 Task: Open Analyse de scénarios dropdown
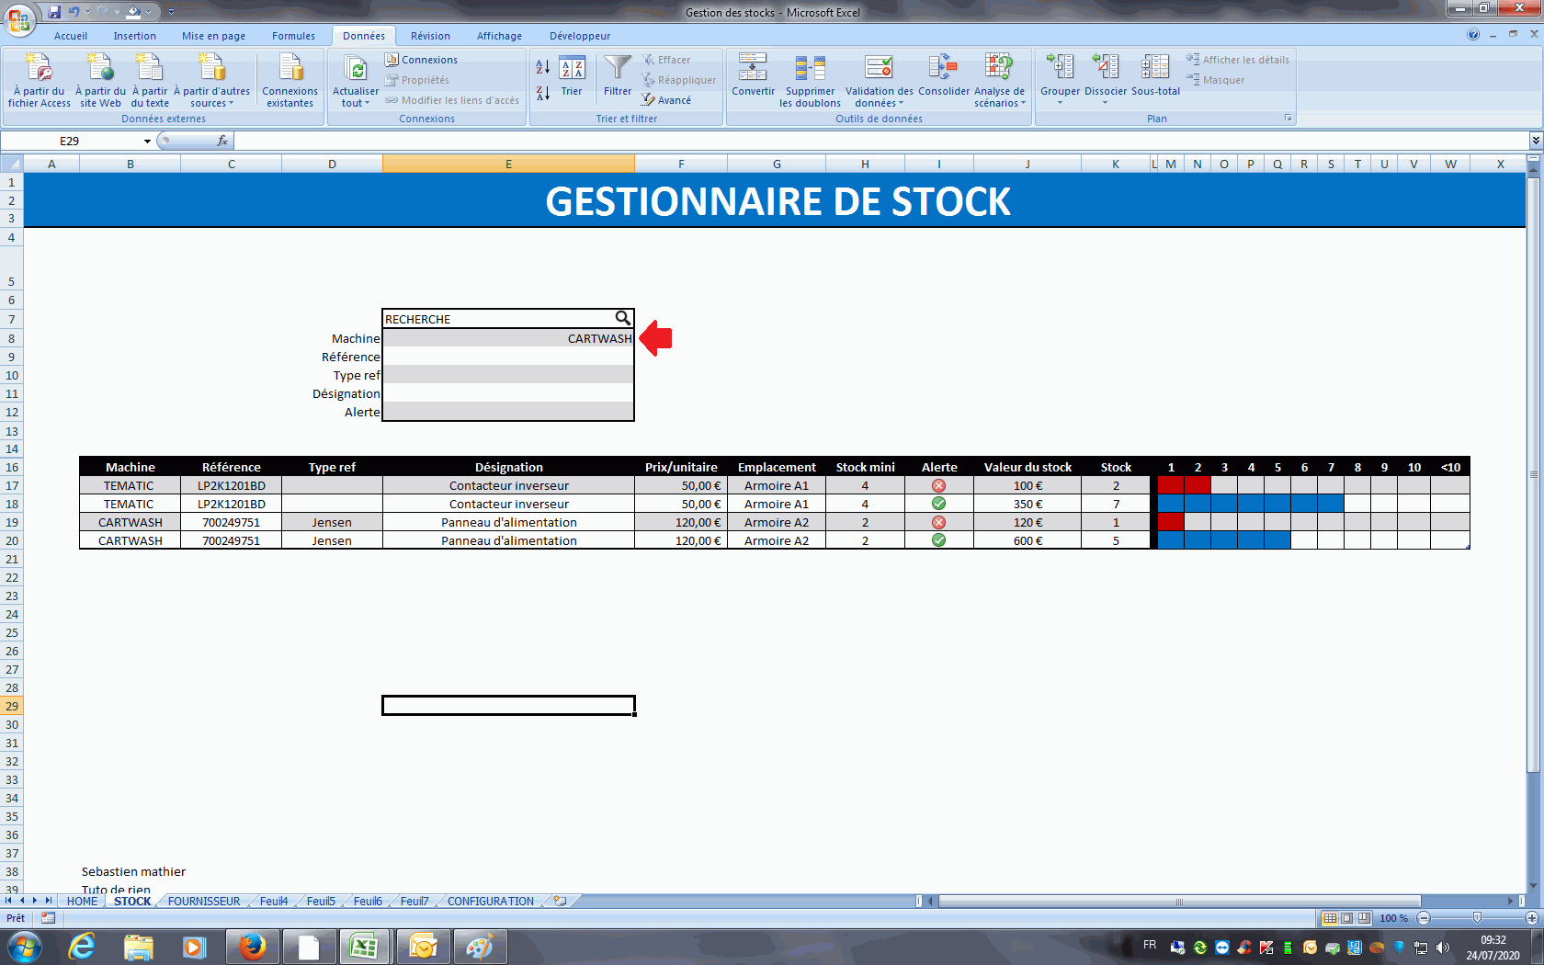[x=999, y=97]
